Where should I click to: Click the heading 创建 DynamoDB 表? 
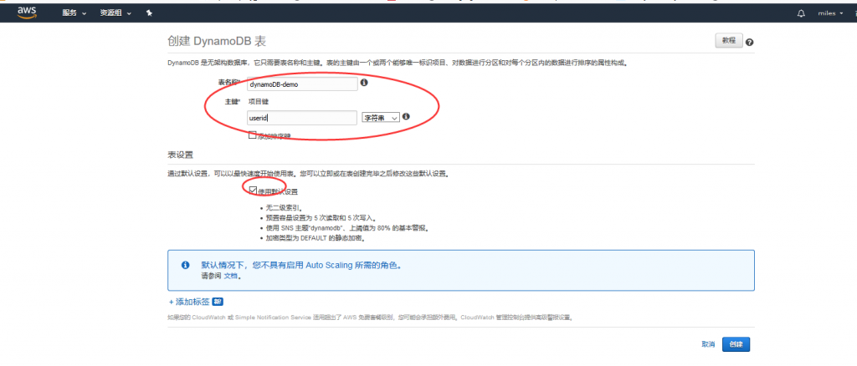[217, 41]
